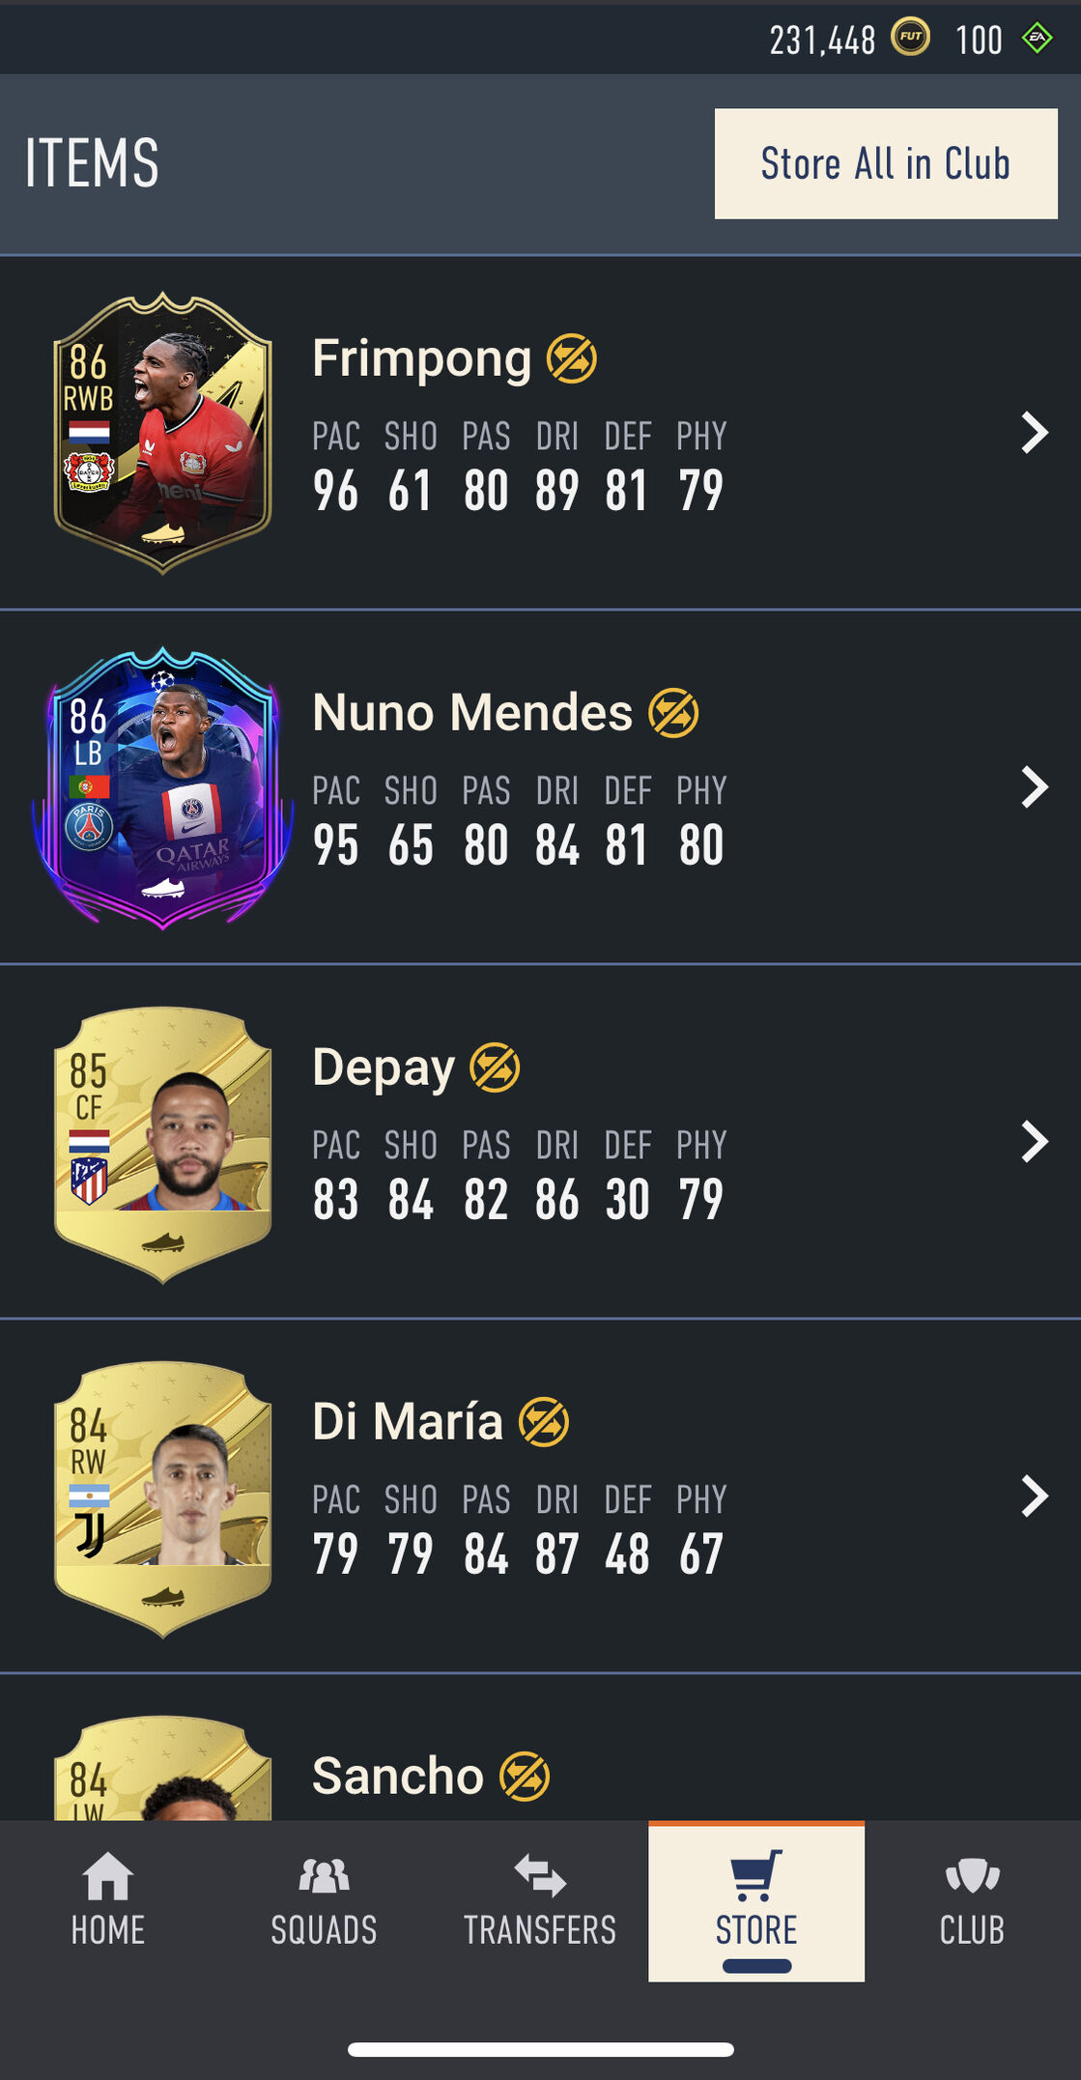Open the Home tab
The image size is (1081, 2080).
pyautogui.click(x=108, y=1900)
